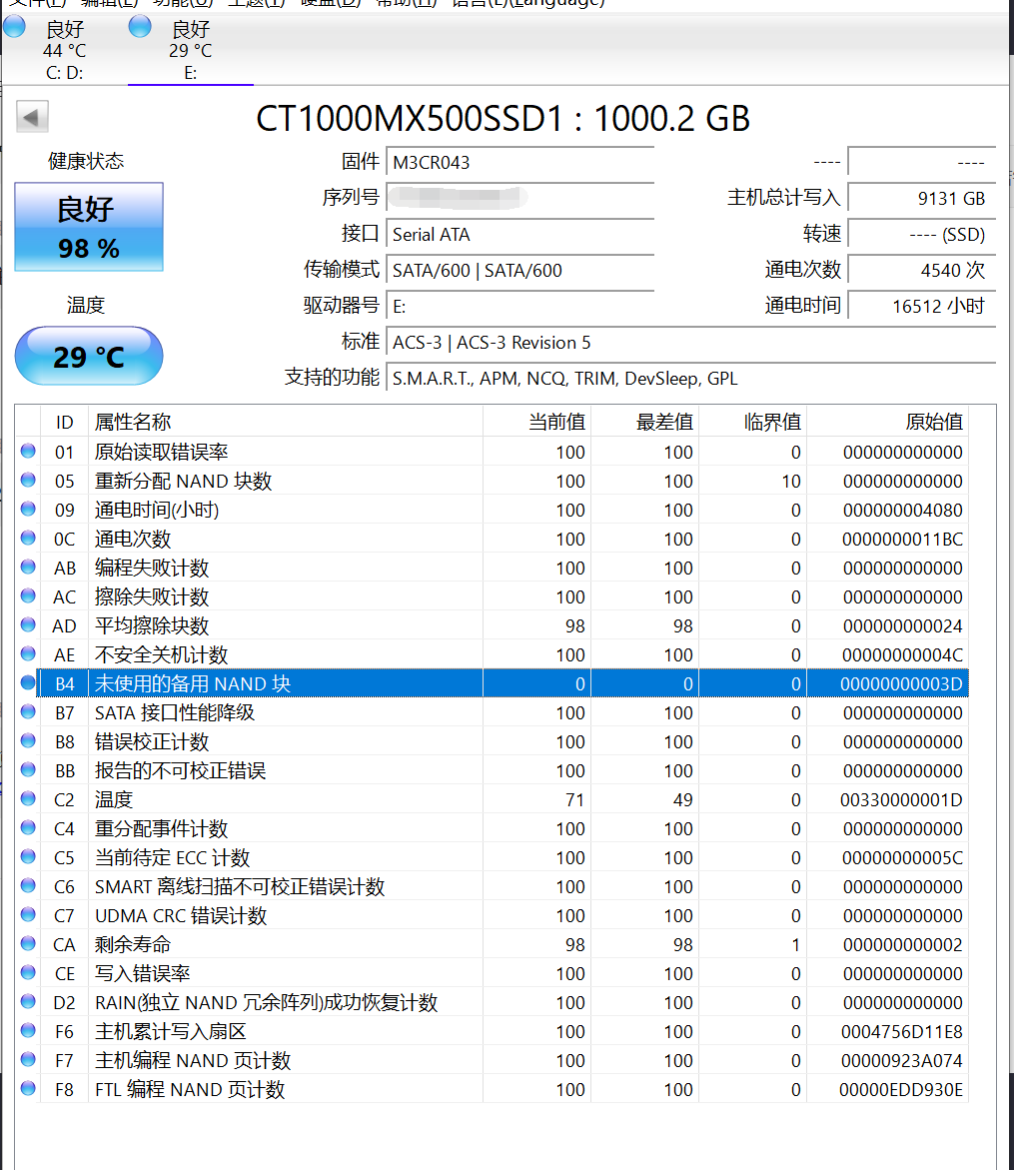Click the status dot beside 重新分配 NAND 块数
The width and height of the screenshot is (1014, 1170).
(27, 481)
